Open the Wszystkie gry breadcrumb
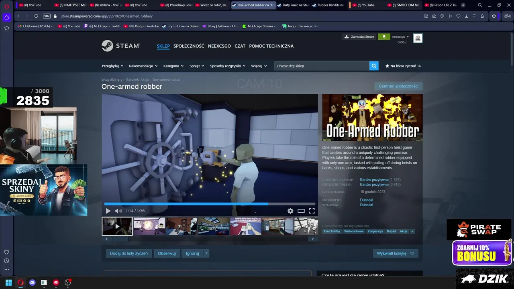Screen dimensions: 514x289 point(112,79)
